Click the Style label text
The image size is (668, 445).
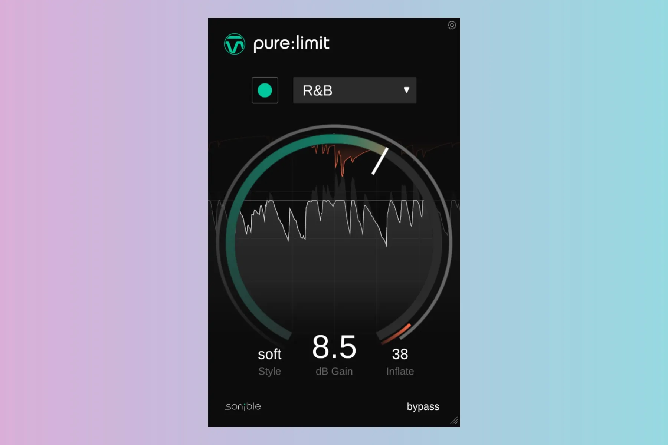[269, 371]
